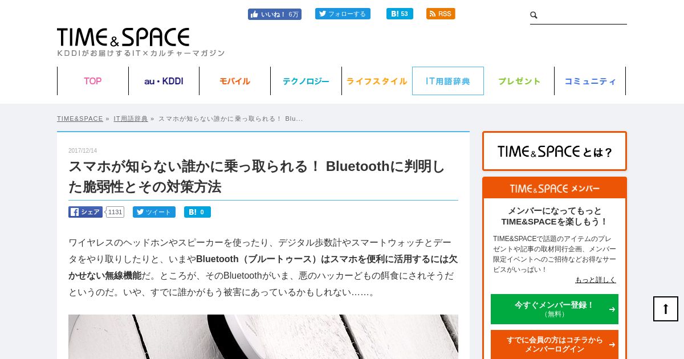
Task: Click the search magnifier icon
Action: pyautogui.click(x=534, y=15)
